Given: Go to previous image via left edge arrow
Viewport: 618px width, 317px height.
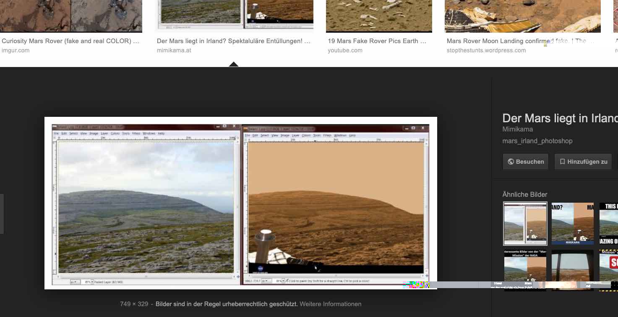Looking at the screenshot, I should tap(2, 214).
